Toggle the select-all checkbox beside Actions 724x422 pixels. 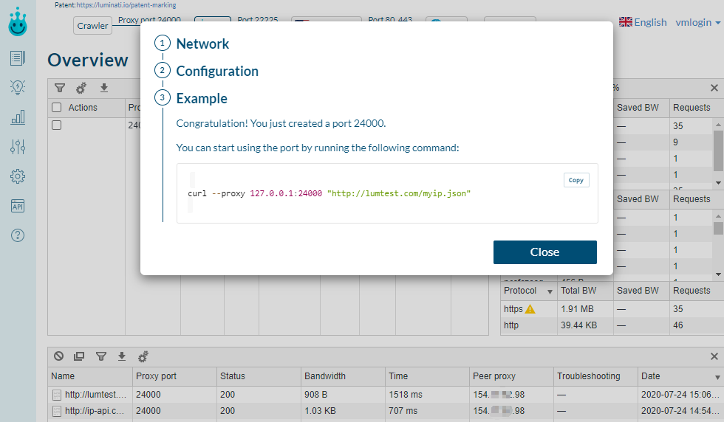click(x=57, y=108)
